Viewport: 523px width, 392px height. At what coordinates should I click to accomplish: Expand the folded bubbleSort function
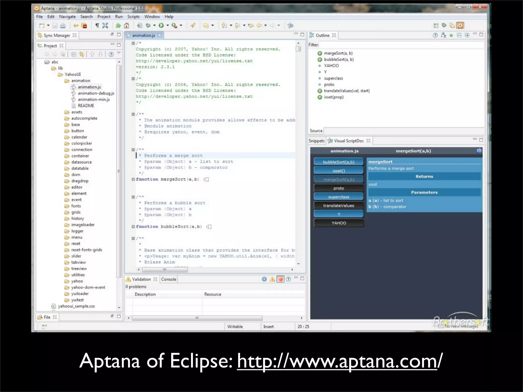point(133,226)
